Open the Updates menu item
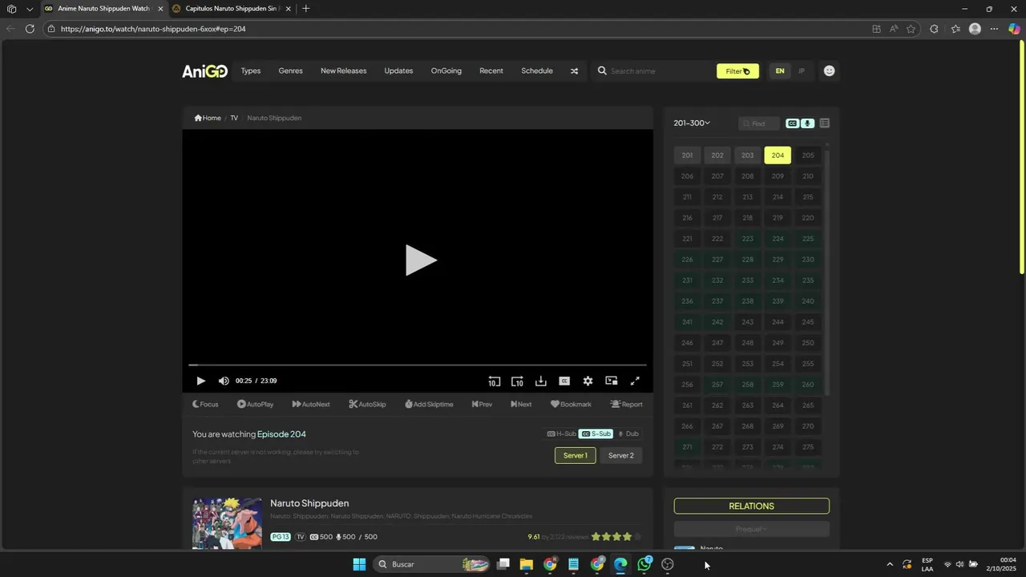 tap(398, 71)
